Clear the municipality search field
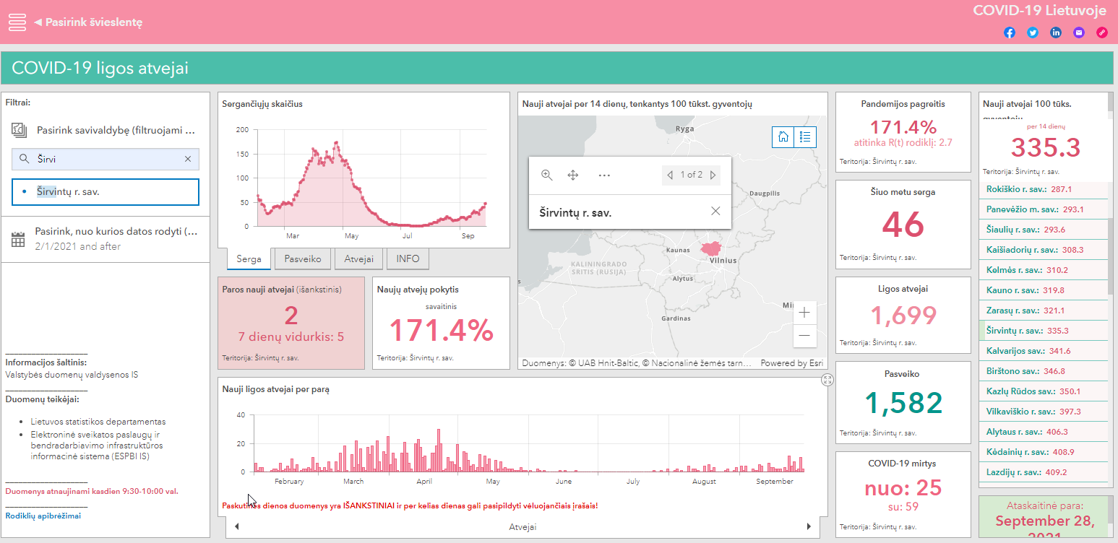Viewport: 1118px width, 543px height. (188, 159)
